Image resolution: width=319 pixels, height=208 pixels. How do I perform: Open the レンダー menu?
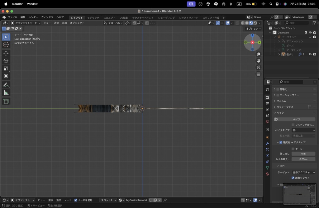point(33,17)
